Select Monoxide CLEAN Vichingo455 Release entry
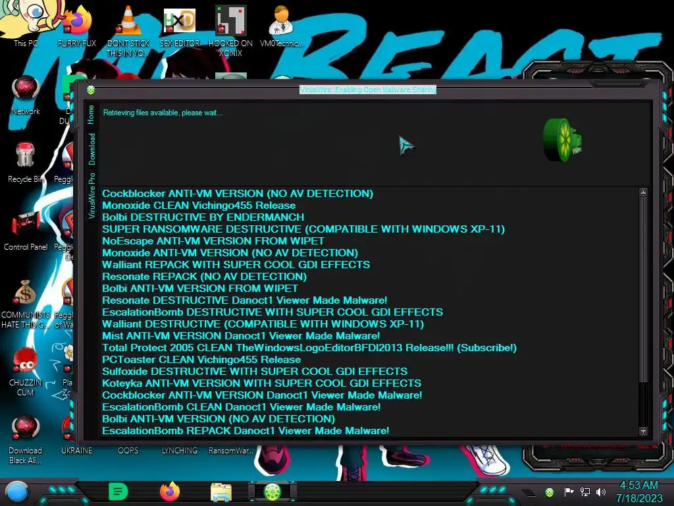Viewport: 674px width, 506px height. pos(199,206)
